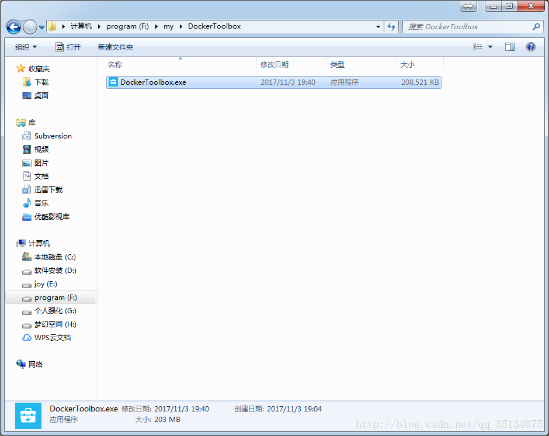549x436 pixels.
Task: Expand arrow after 计算机 in breadcrumb
Action: pyautogui.click(x=99, y=26)
